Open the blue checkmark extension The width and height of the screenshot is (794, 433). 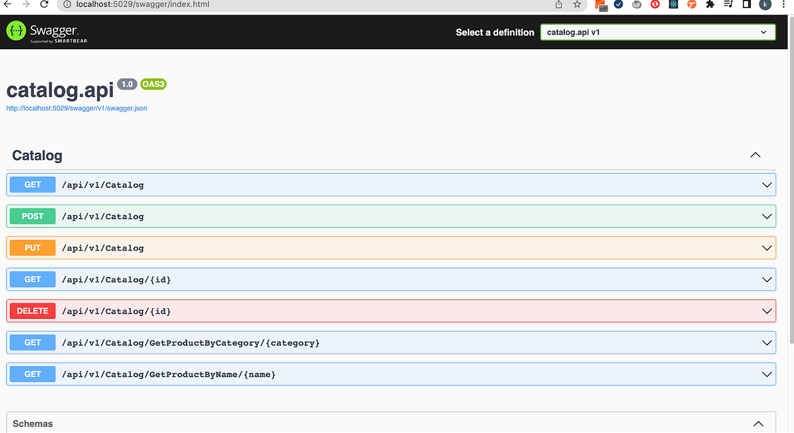tap(619, 5)
